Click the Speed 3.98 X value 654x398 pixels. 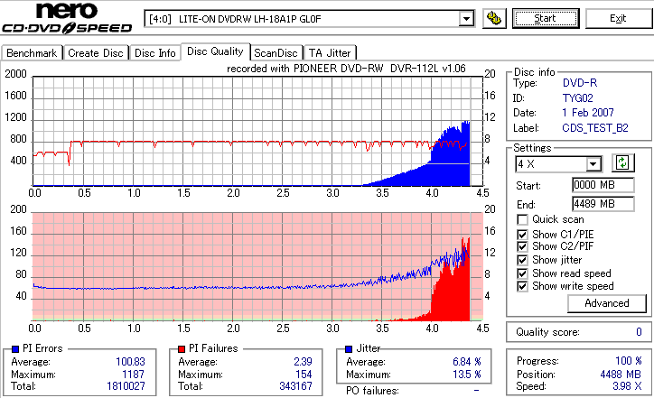tap(627, 386)
